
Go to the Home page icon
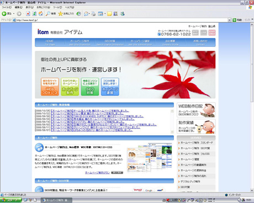tap(41, 14)
